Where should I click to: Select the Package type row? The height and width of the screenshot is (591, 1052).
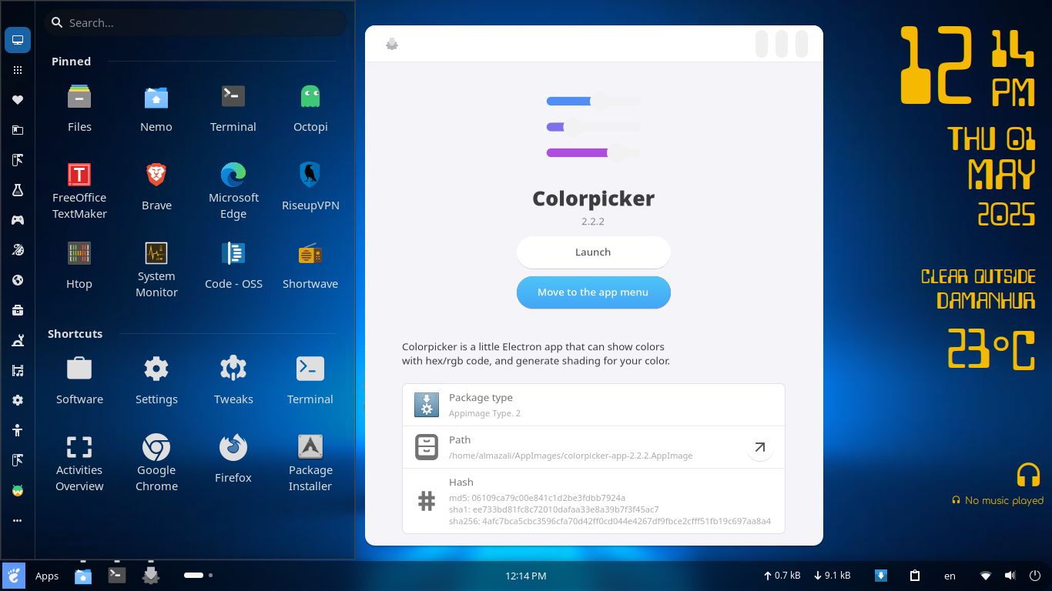594,405
